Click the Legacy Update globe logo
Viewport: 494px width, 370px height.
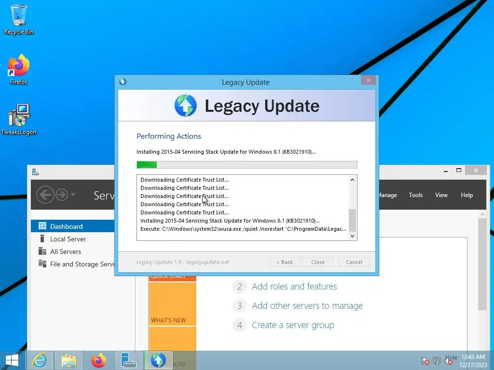[x=186, y=106]
